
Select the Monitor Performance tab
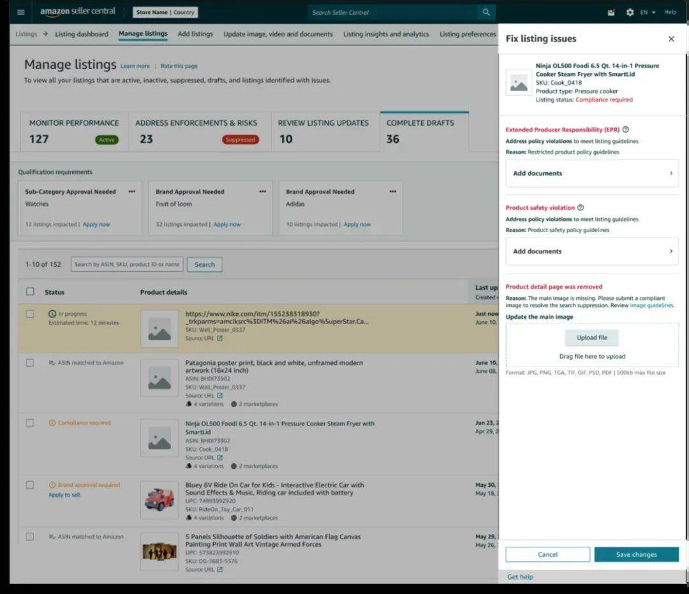pyautogui.click(x=74, y=132)
